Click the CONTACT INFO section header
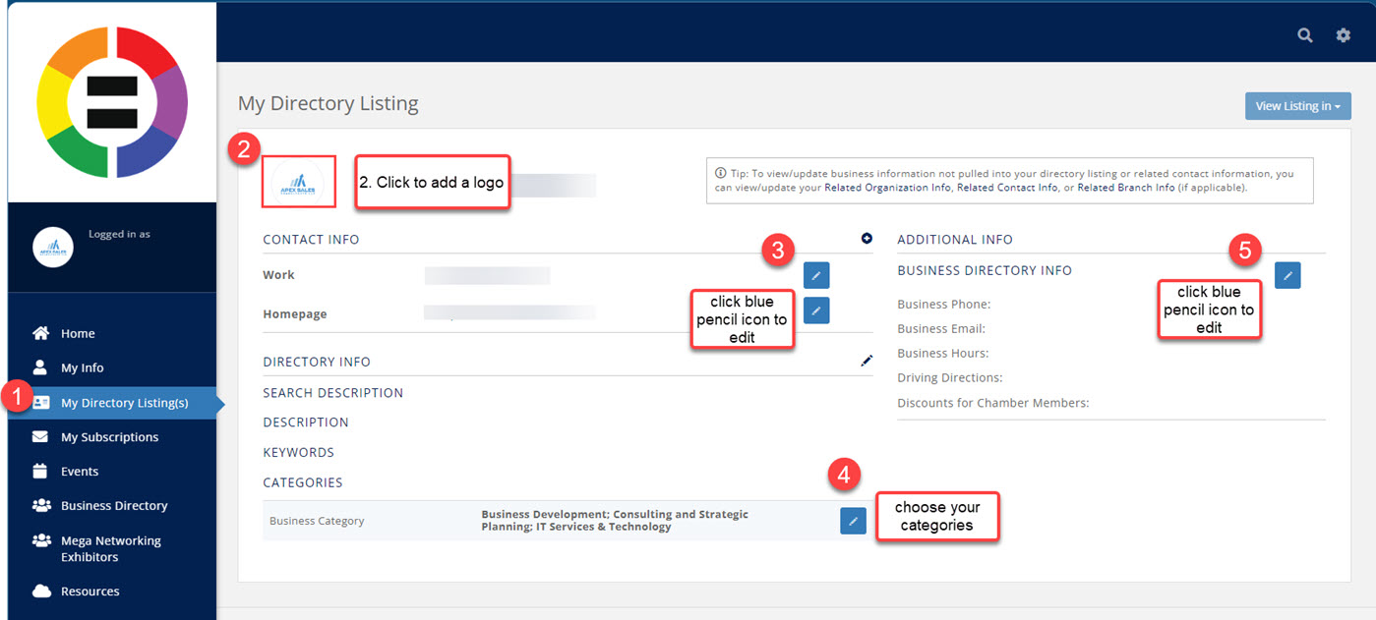Image resolution: width=1376 pixels, height=620 pixels. click(x=311, y=240)
